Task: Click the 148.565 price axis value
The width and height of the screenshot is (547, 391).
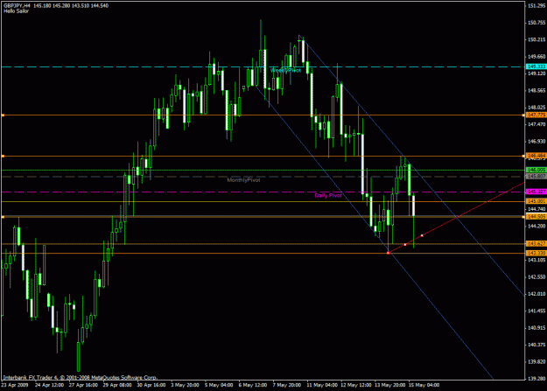Action: pyautogui.click(x=536, y=91)
